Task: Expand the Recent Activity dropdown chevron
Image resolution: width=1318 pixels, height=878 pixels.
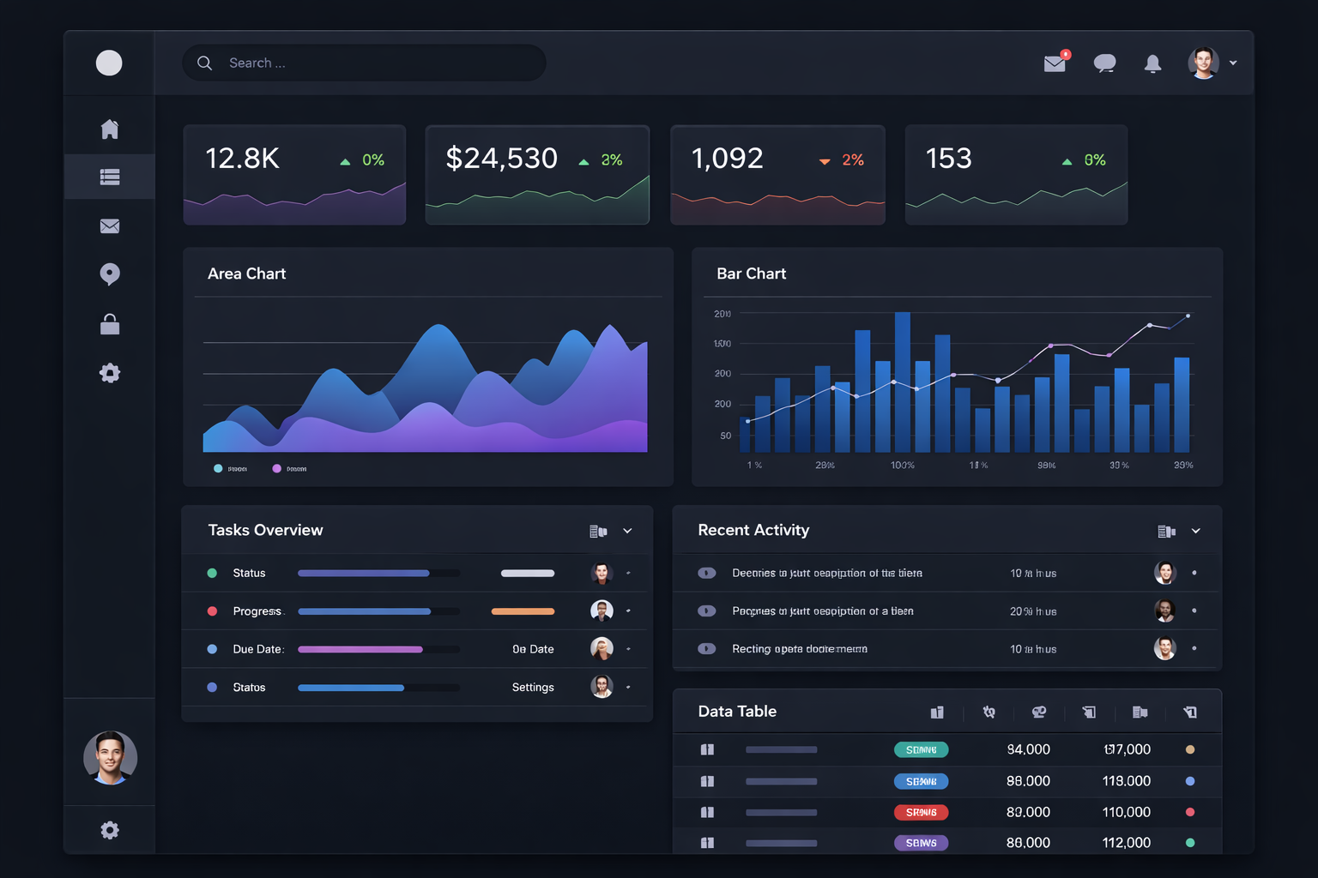Action: pyautogui.click(x=1195, y=530)
